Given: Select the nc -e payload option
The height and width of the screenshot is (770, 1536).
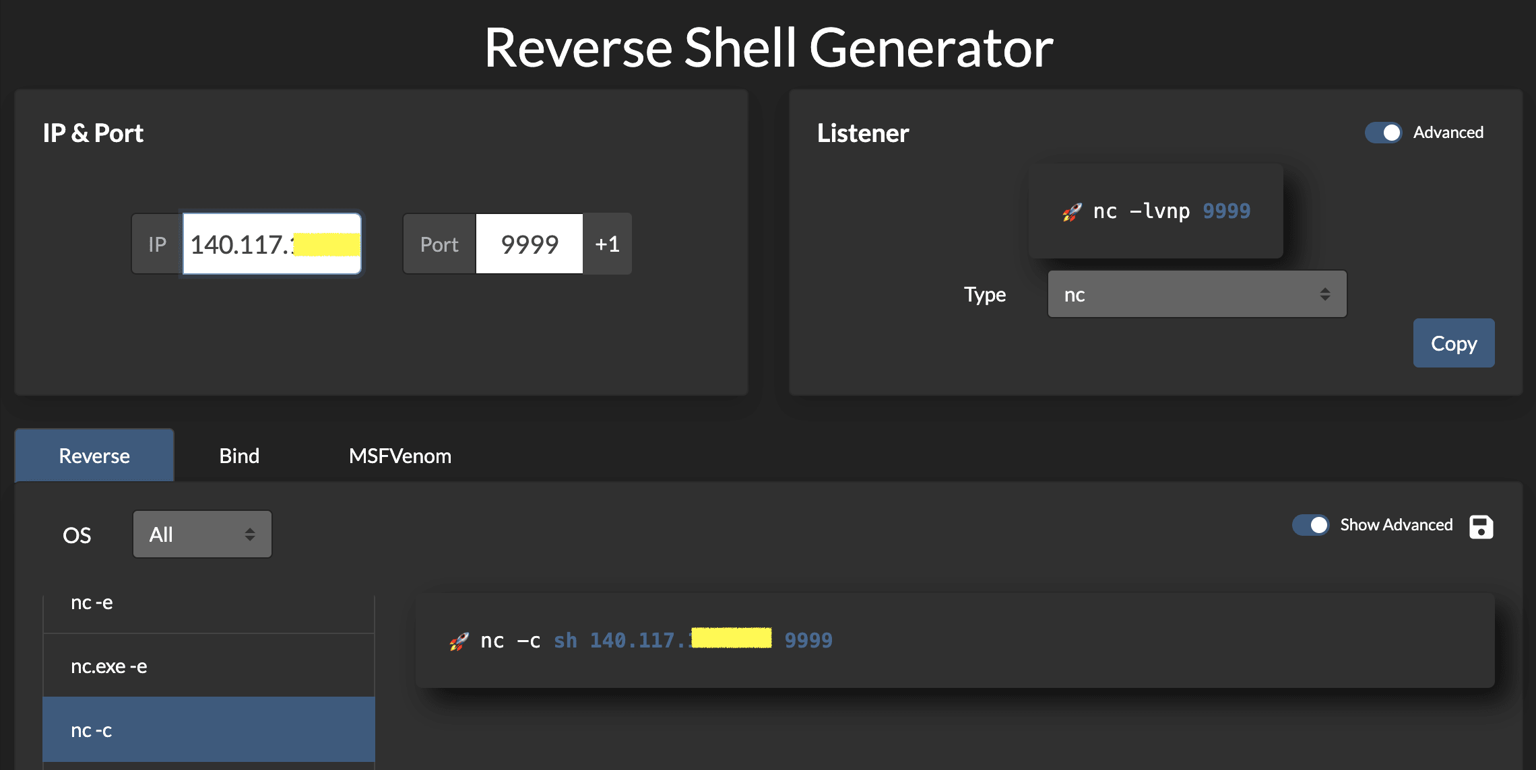Looking at the screenshot, I should coord(209,602).
